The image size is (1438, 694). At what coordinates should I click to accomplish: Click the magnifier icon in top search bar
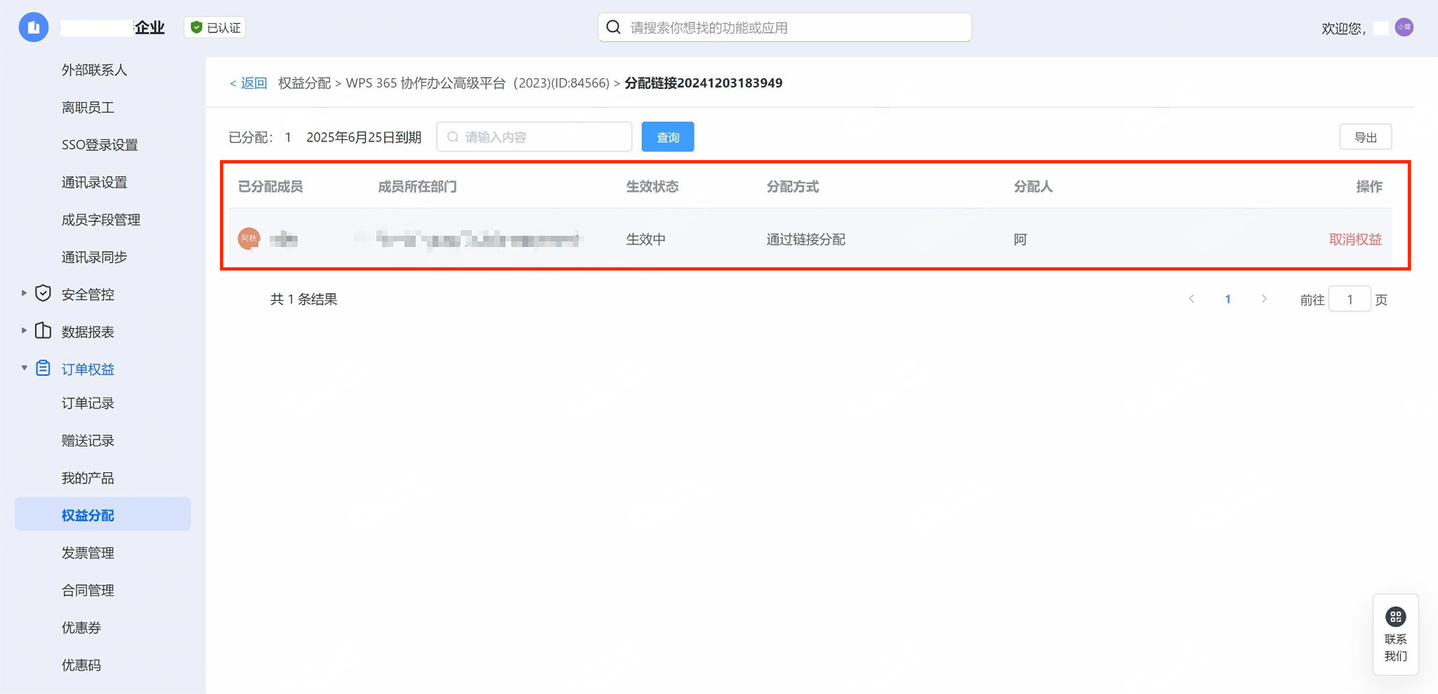coord(614,27)
